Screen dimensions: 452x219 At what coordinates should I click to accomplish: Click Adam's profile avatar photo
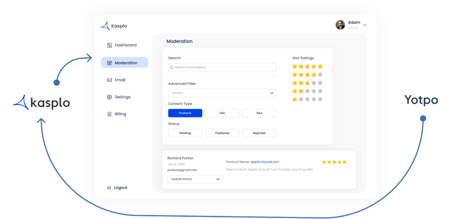[340, 25]
